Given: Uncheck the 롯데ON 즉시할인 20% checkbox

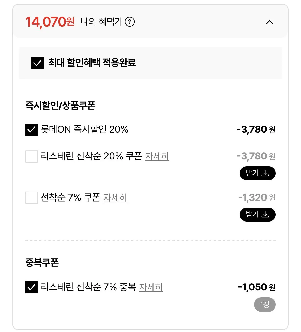Looking at the screenshot, I should coord(31,130).
